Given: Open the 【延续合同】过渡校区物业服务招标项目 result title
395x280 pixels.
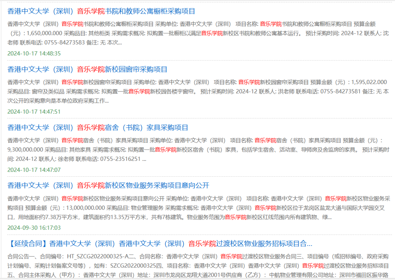Looking at the screenshot, I should [x=160, y=244].
